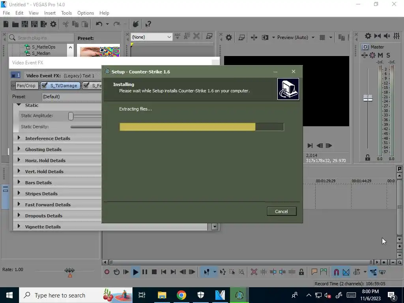Click the split screen view icon
The image size is (404, 303).
pyautogui.click(x=265, y=37)
